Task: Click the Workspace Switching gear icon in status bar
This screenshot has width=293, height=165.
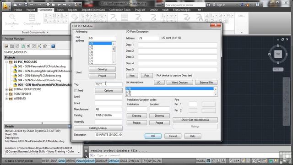Action: point(255,161)
